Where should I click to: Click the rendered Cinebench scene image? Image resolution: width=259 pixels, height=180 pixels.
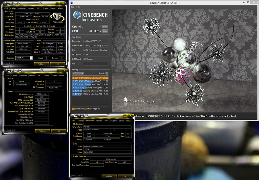point(185,61)
